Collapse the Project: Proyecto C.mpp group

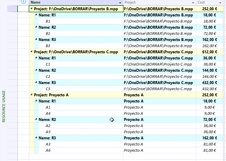(31, 52)
